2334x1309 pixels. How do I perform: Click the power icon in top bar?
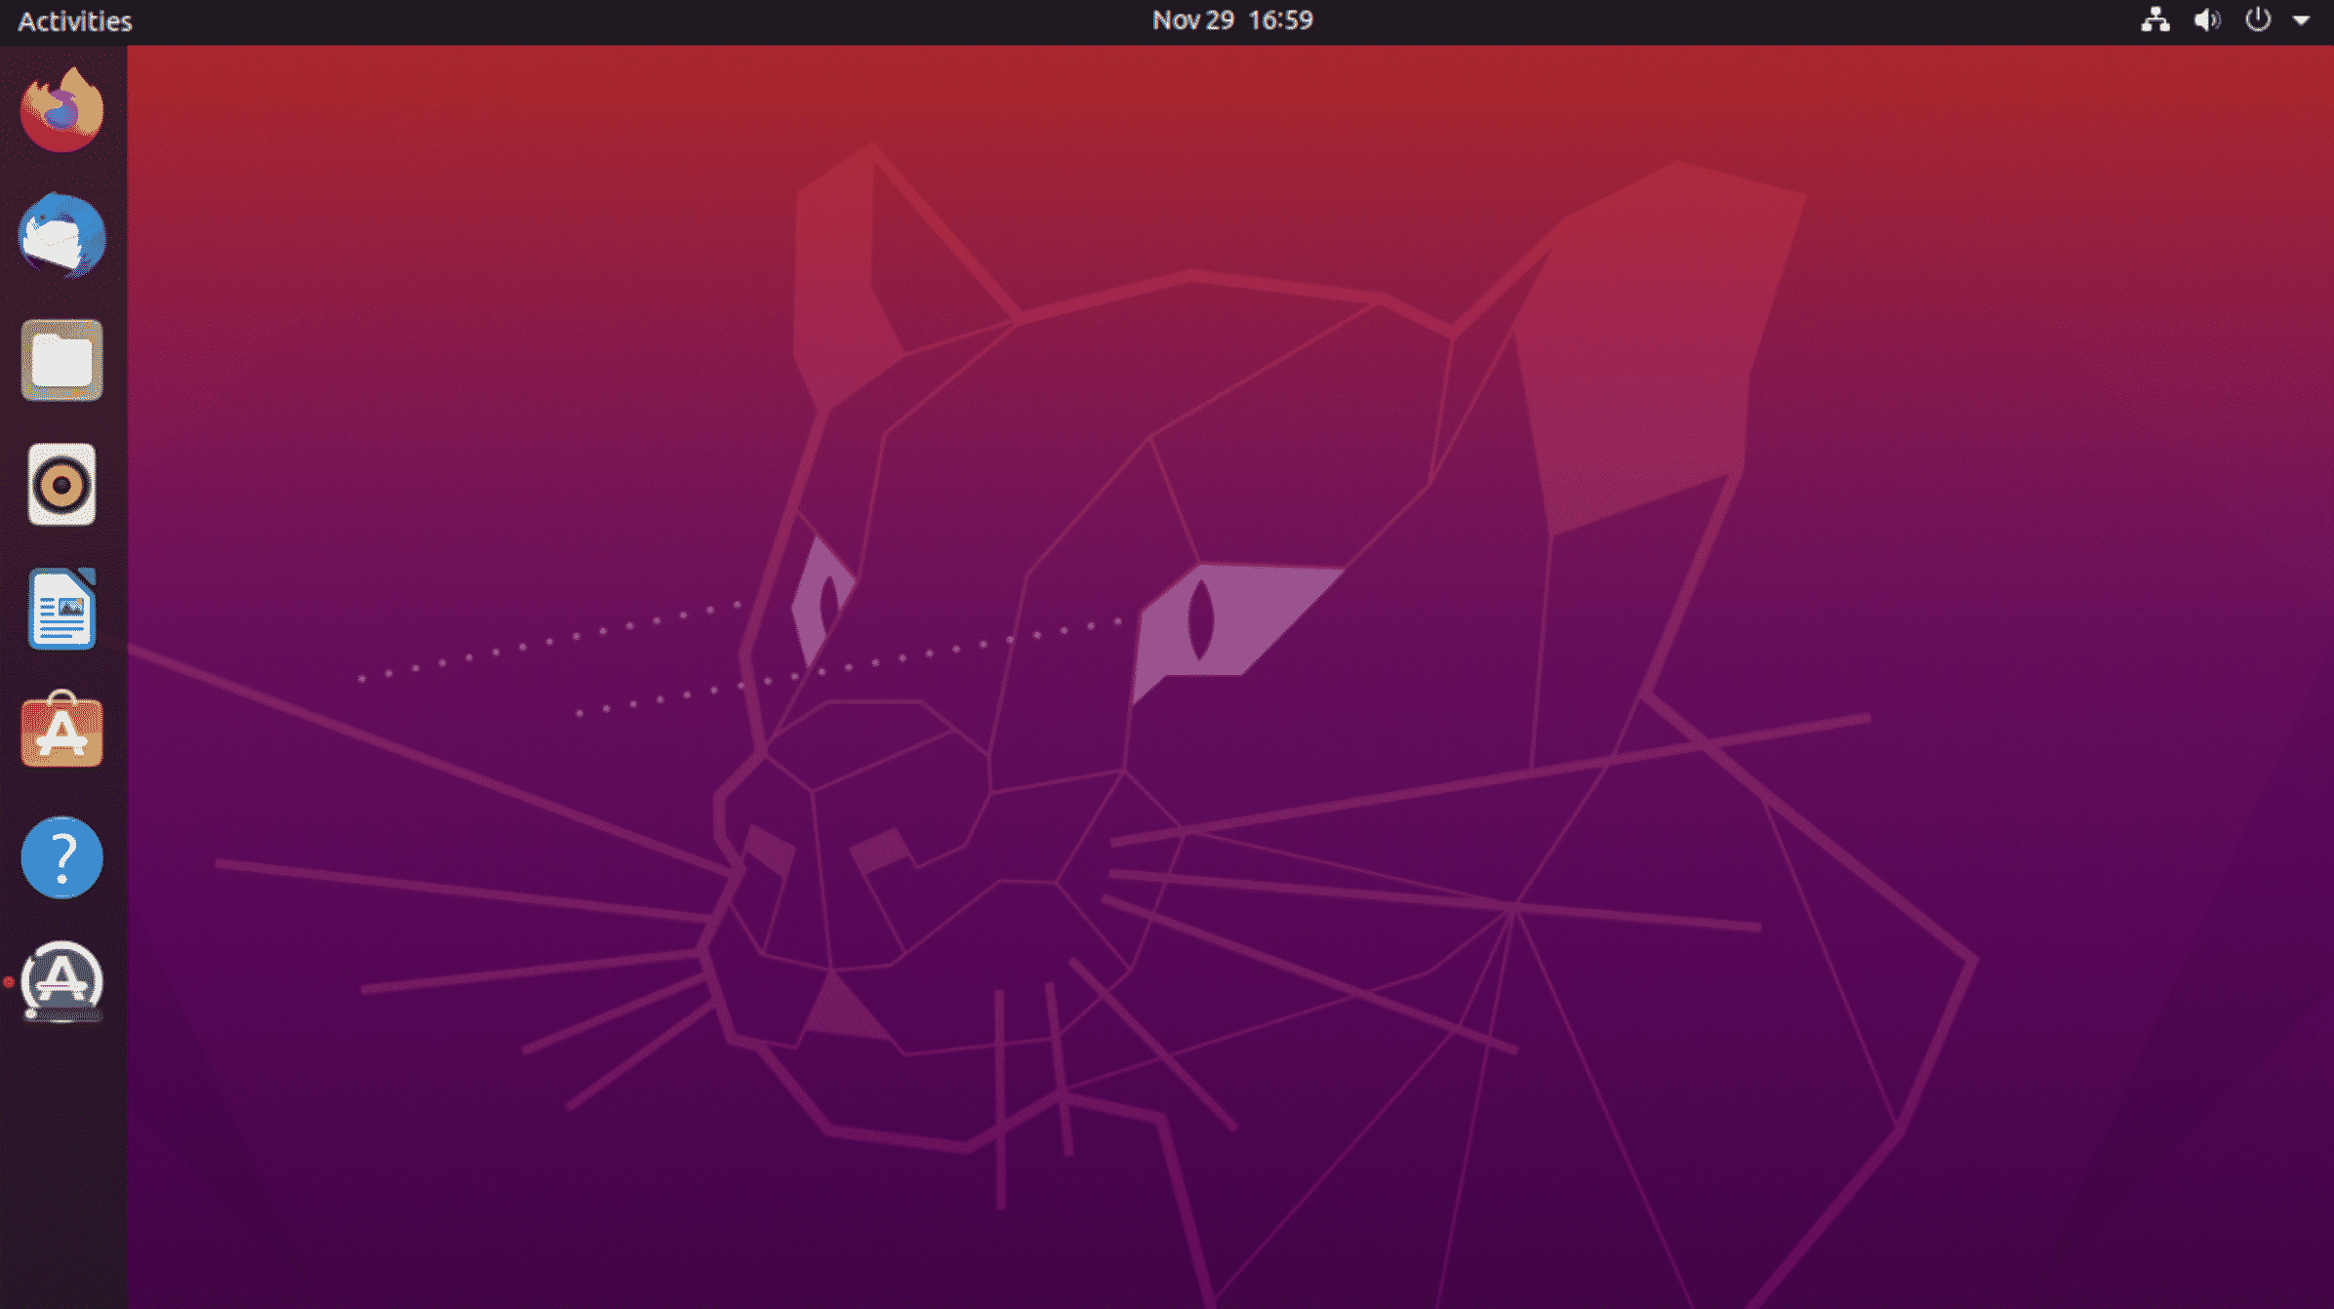click(x=2258, y=20)
